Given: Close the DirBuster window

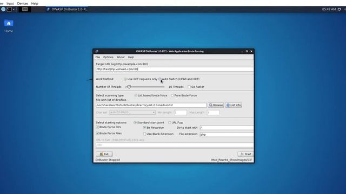Looking at the screenshot, I should [251, 51].
